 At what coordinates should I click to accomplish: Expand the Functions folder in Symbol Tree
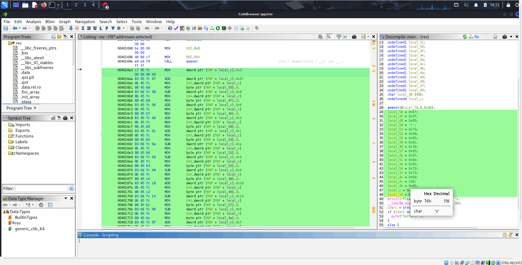(x=5, y=136)
